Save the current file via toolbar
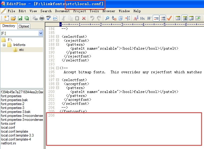The height and width of the screenshot is (149, 204). click(20, 18)
